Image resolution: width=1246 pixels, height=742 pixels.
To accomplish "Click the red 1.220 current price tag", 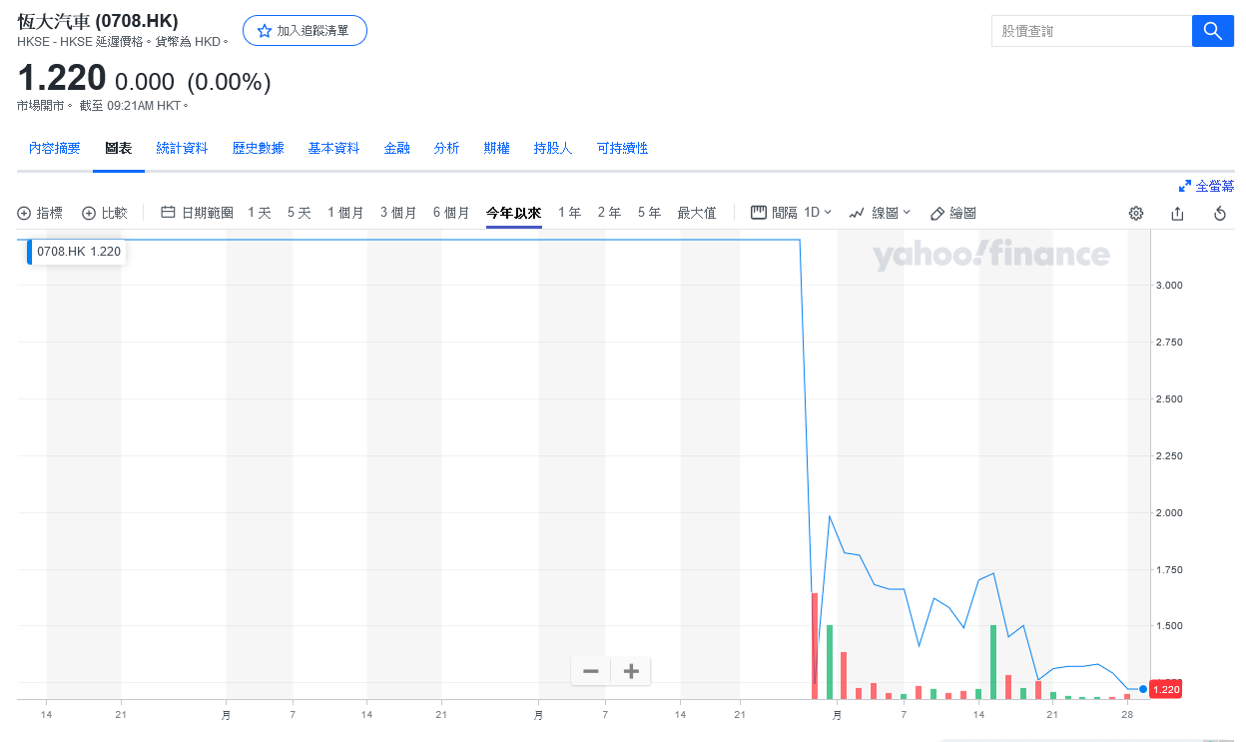I will click(x=1166, y=689).
